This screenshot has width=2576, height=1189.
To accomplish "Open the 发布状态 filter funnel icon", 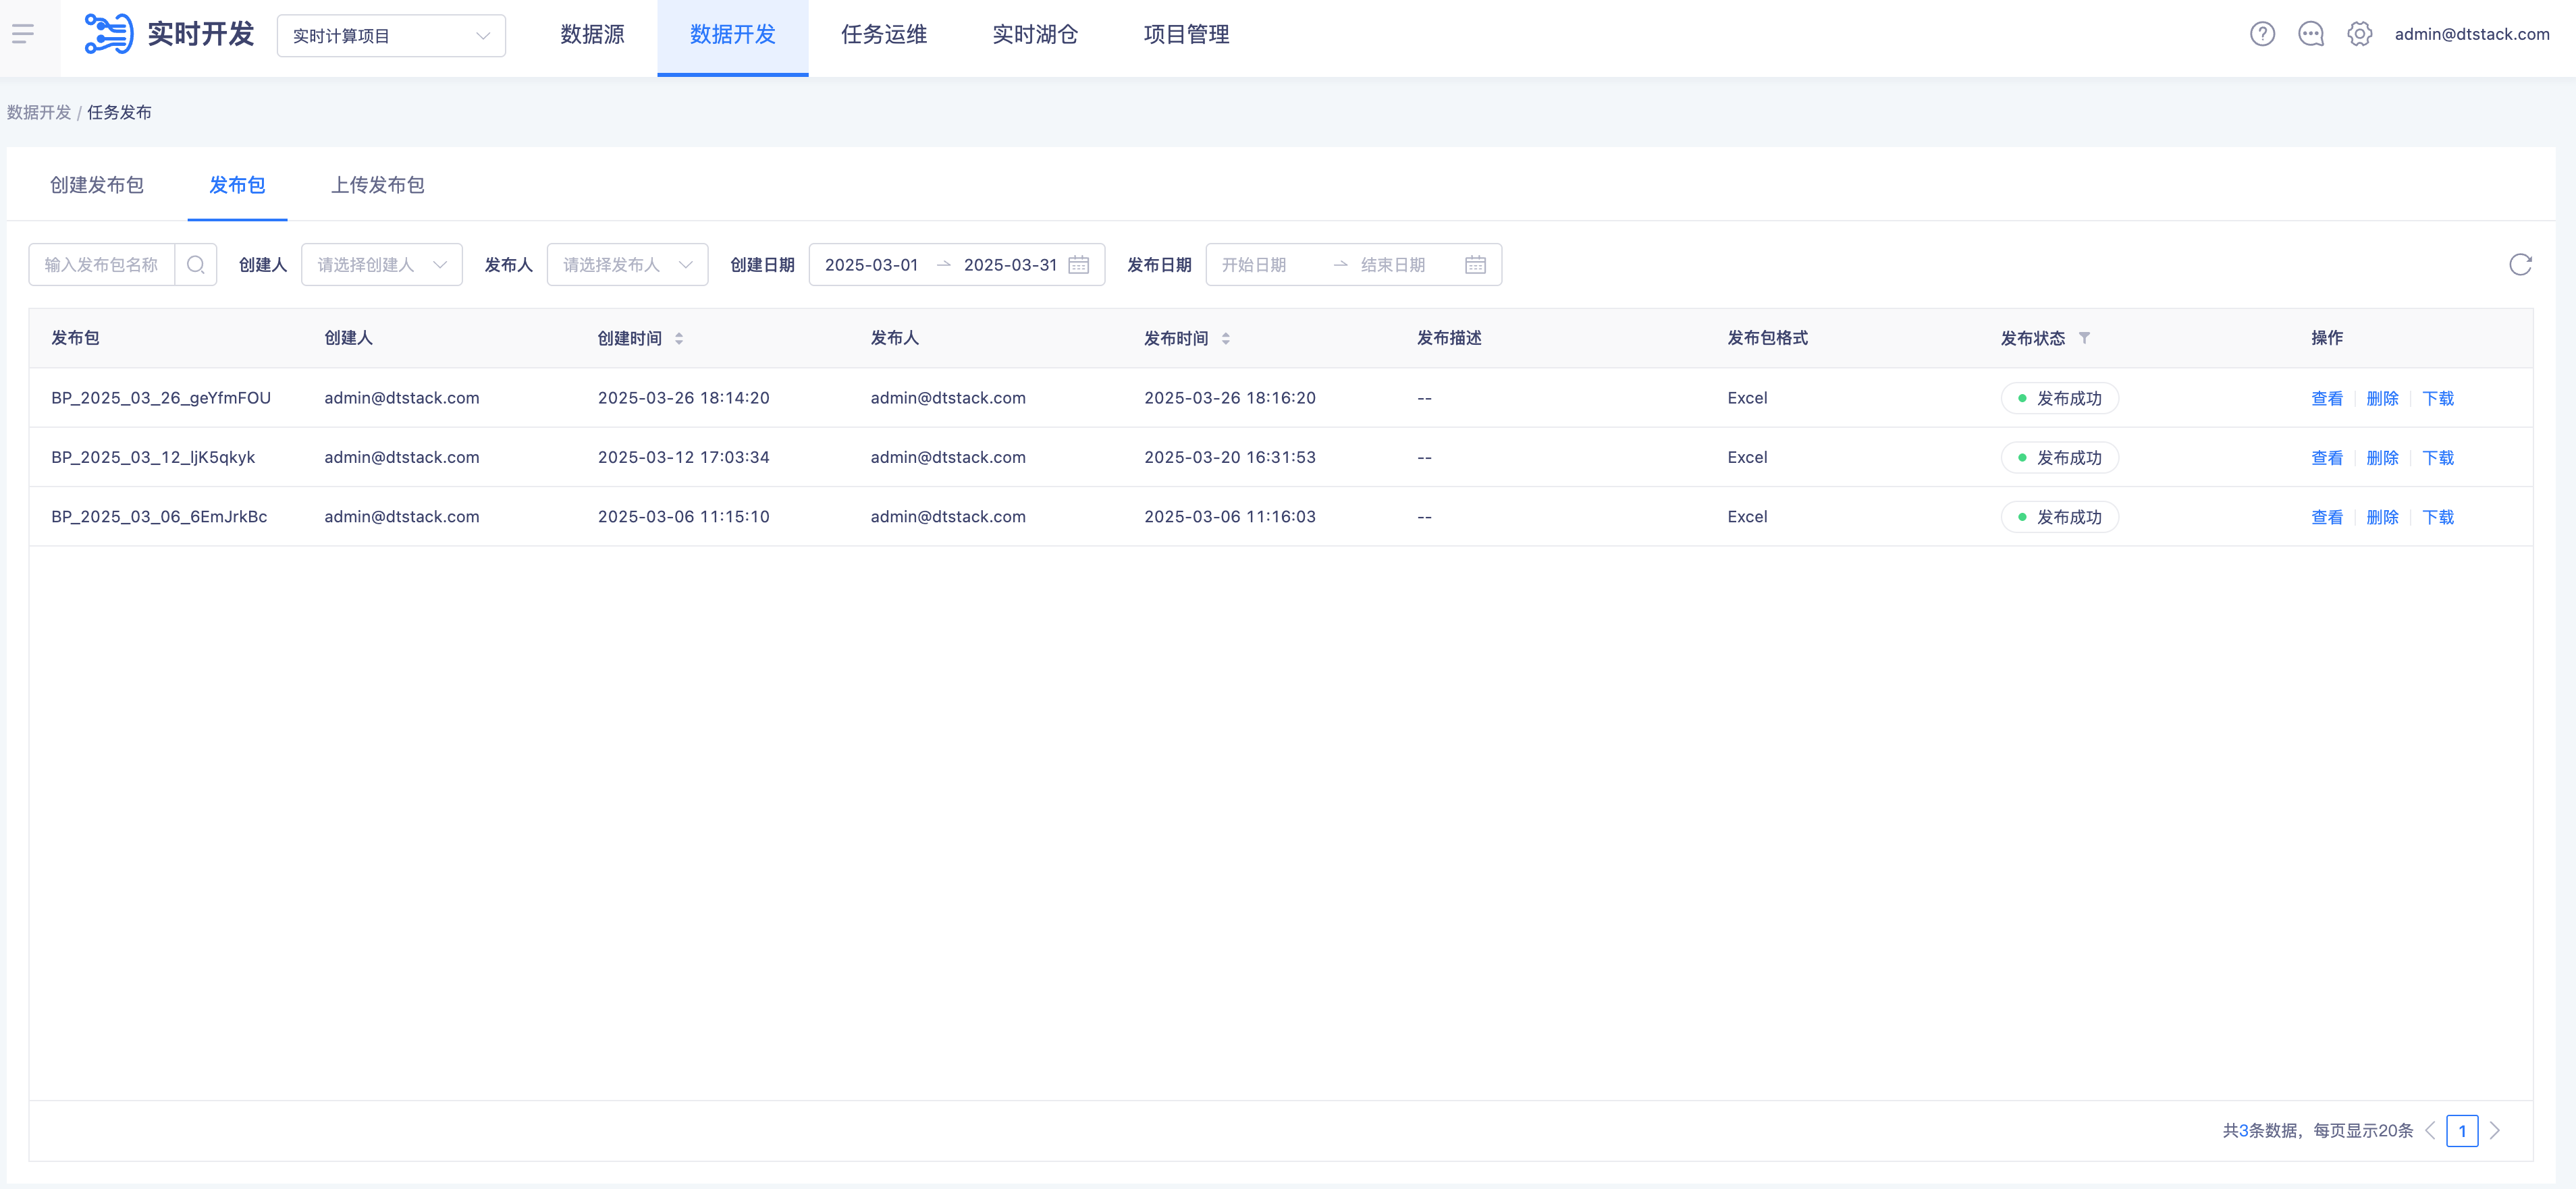I will point(2084,338).
